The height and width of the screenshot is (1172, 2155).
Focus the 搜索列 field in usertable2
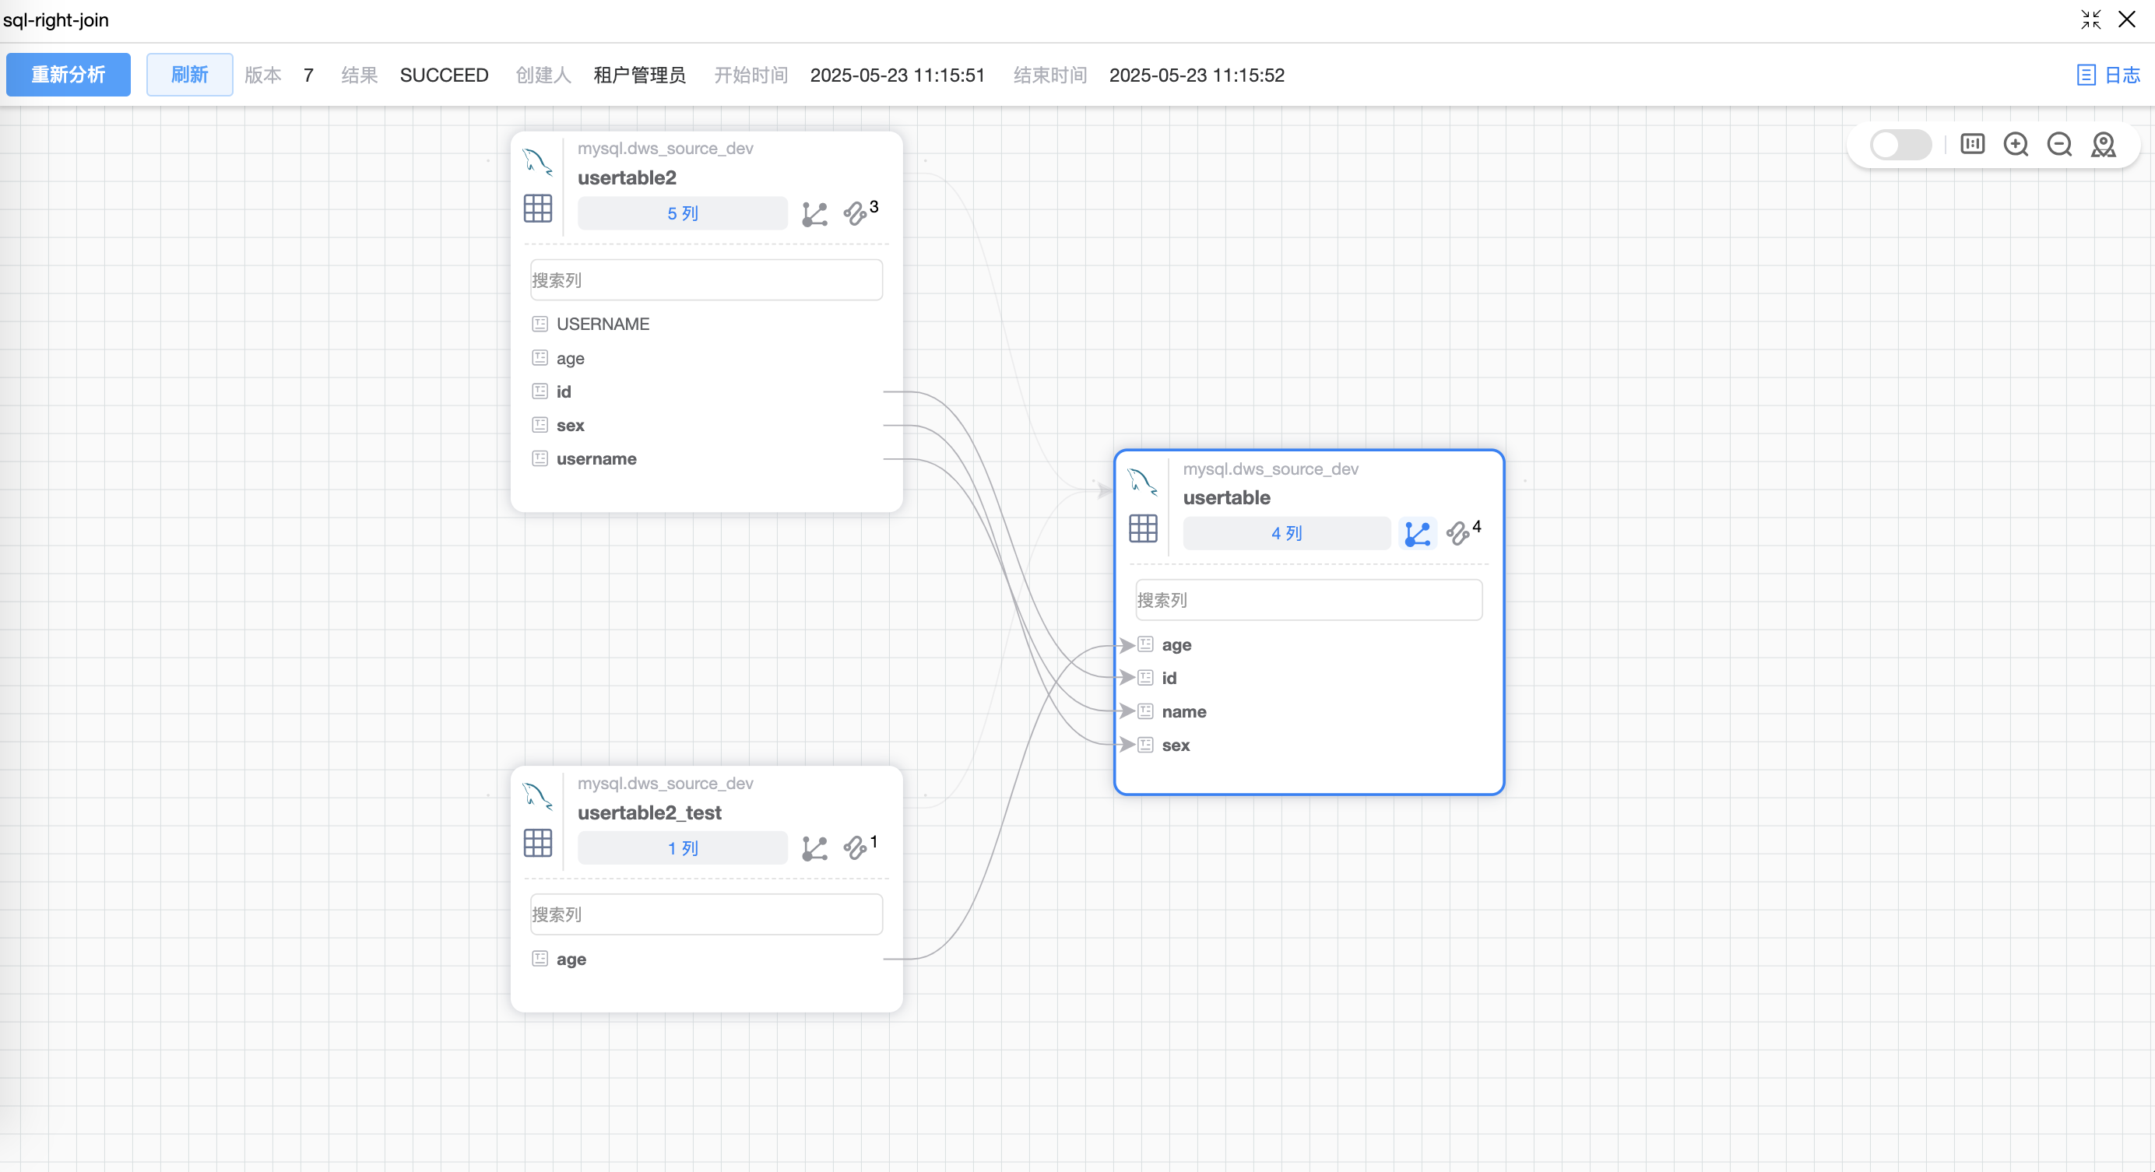pos(706,280)
